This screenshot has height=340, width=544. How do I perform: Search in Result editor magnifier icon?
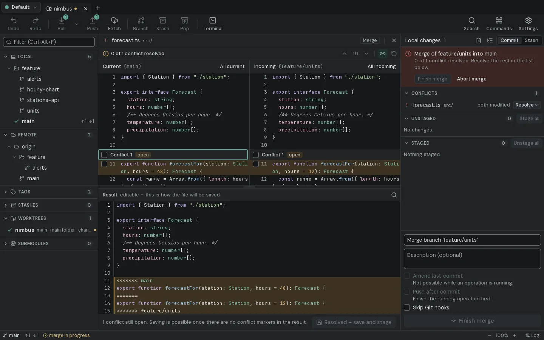pos(394,195)
